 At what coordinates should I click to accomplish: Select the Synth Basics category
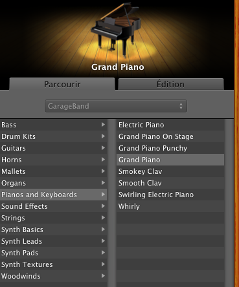pos(53,229)
